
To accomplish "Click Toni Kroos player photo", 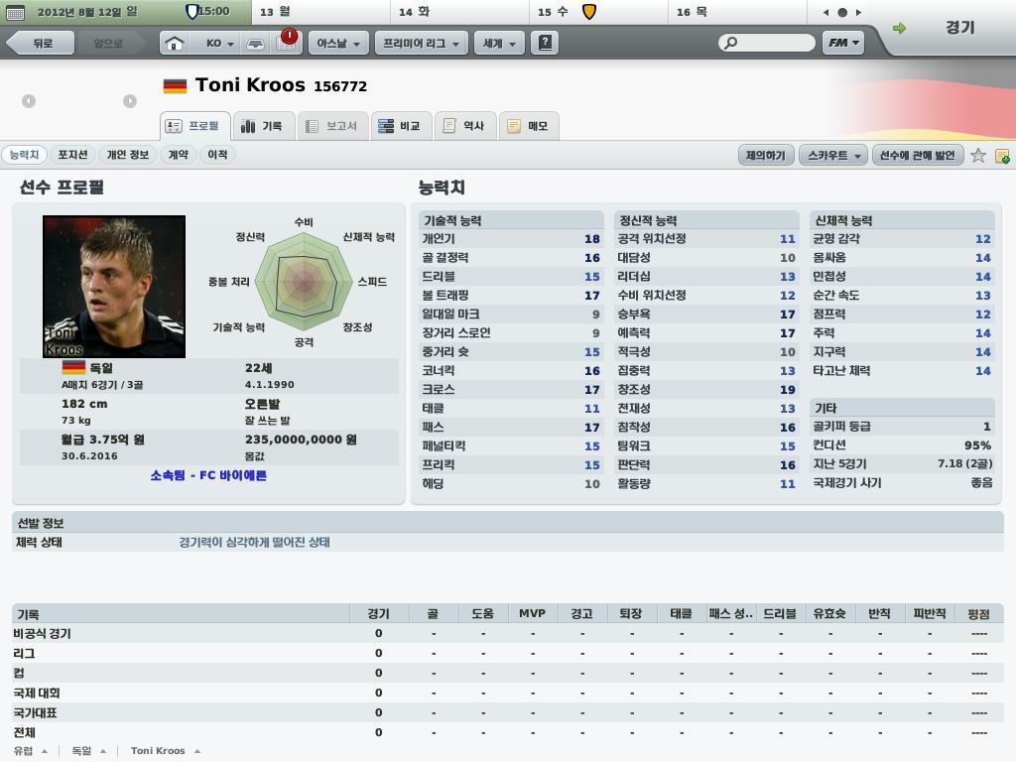I will (x=114, y=287).
